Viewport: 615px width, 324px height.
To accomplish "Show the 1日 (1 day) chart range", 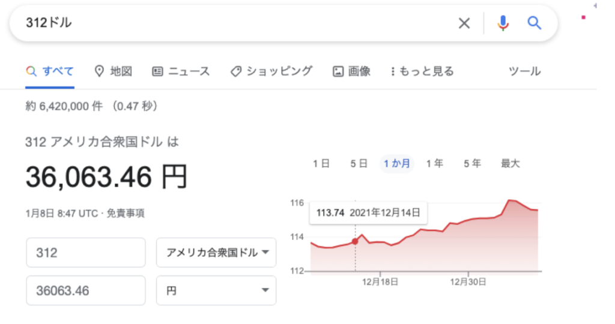I will pyautogui.click(x=321, y=163).
